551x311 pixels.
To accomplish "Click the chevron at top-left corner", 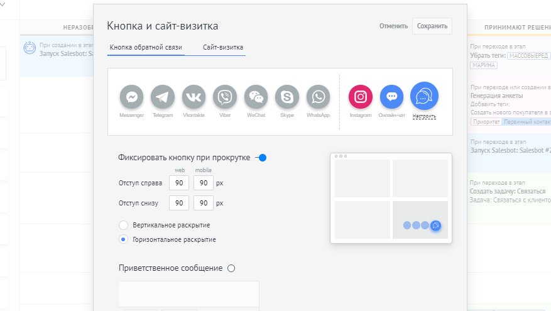I will click(3, 4).
